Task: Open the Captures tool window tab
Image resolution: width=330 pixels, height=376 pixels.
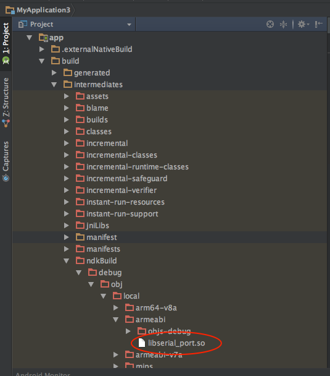Action: click(6, 161)
